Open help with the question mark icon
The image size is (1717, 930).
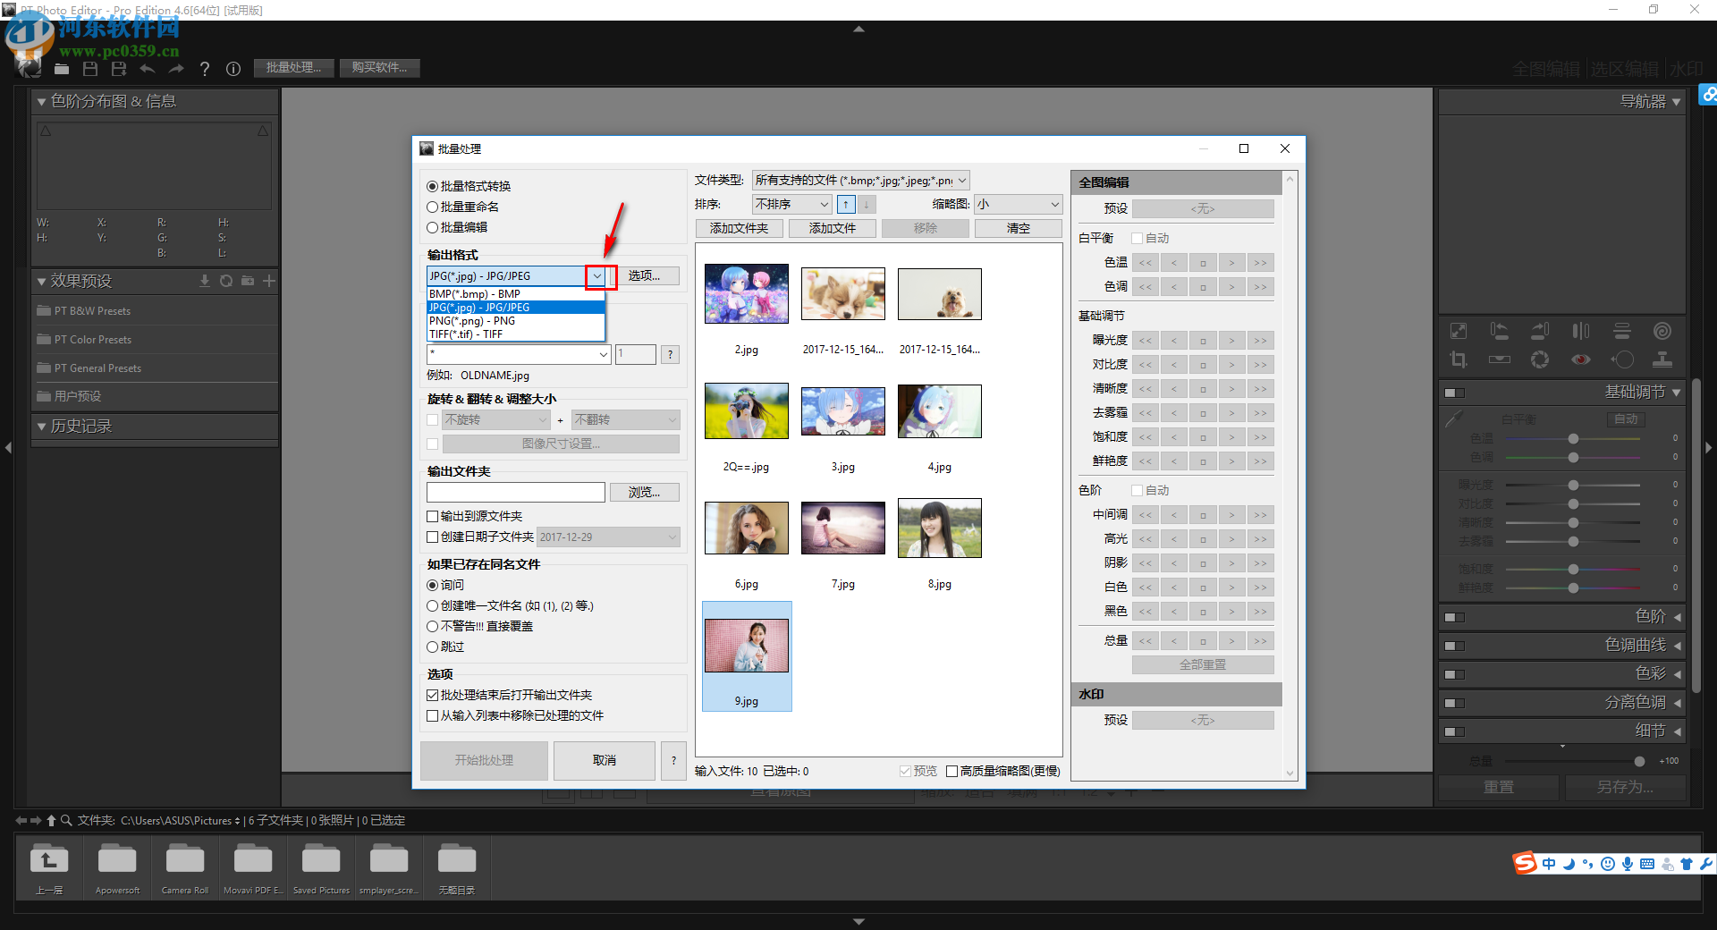click(205, 69)
